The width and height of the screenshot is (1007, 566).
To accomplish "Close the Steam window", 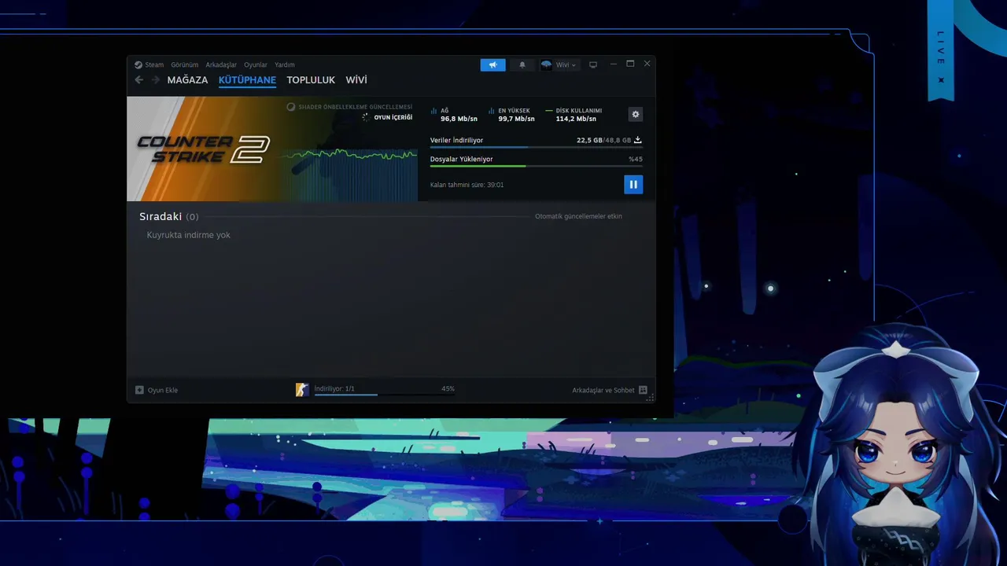I will tap(647, 64).
